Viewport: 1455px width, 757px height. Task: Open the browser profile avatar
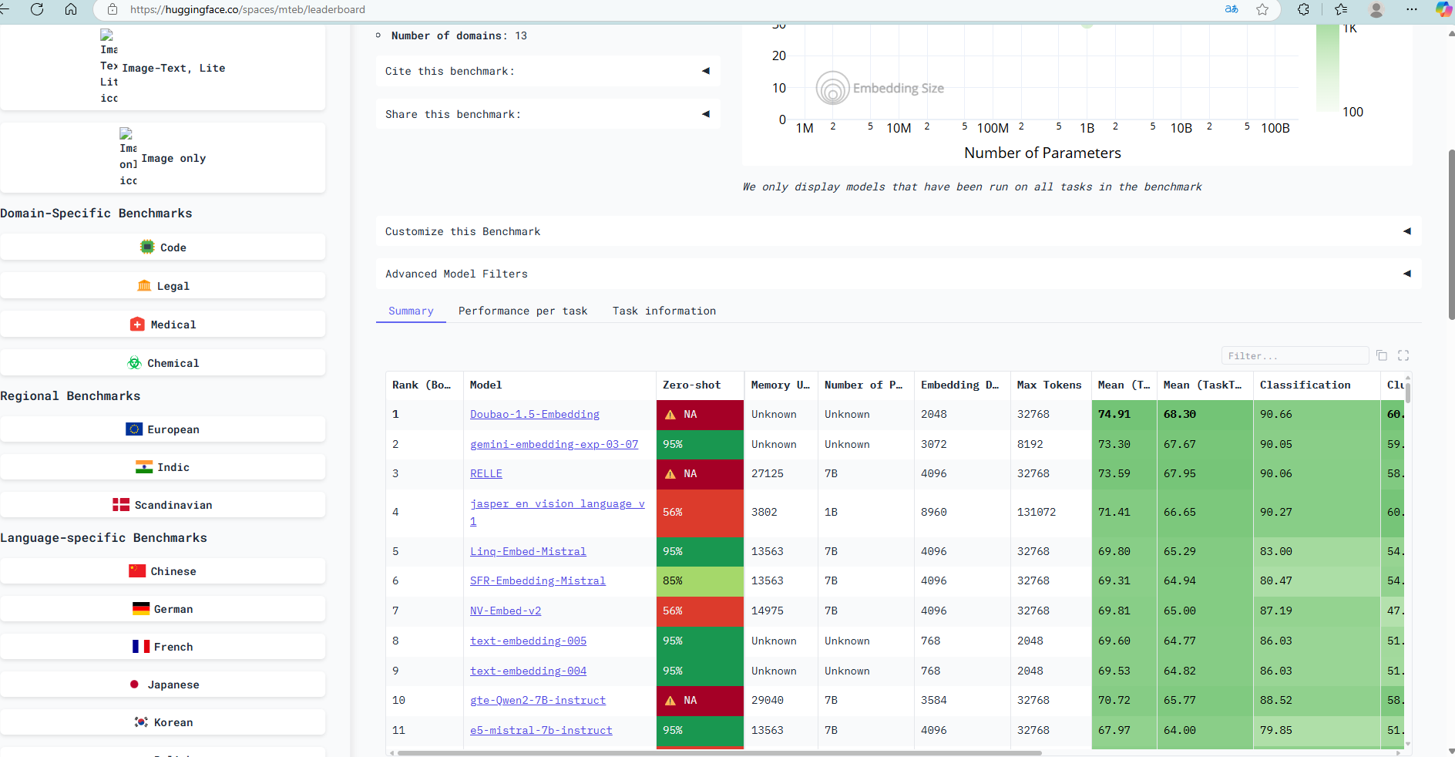[x=1376, y=9]
